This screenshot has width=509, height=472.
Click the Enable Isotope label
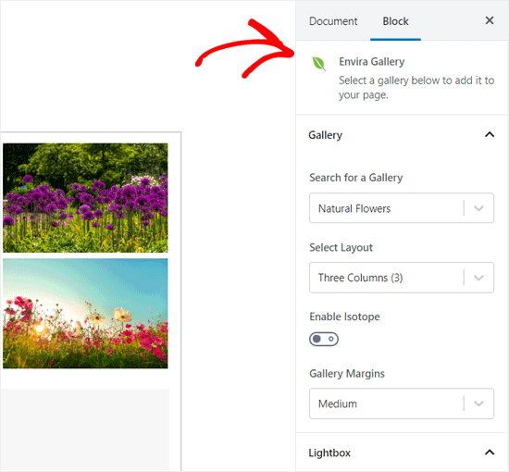344,317
